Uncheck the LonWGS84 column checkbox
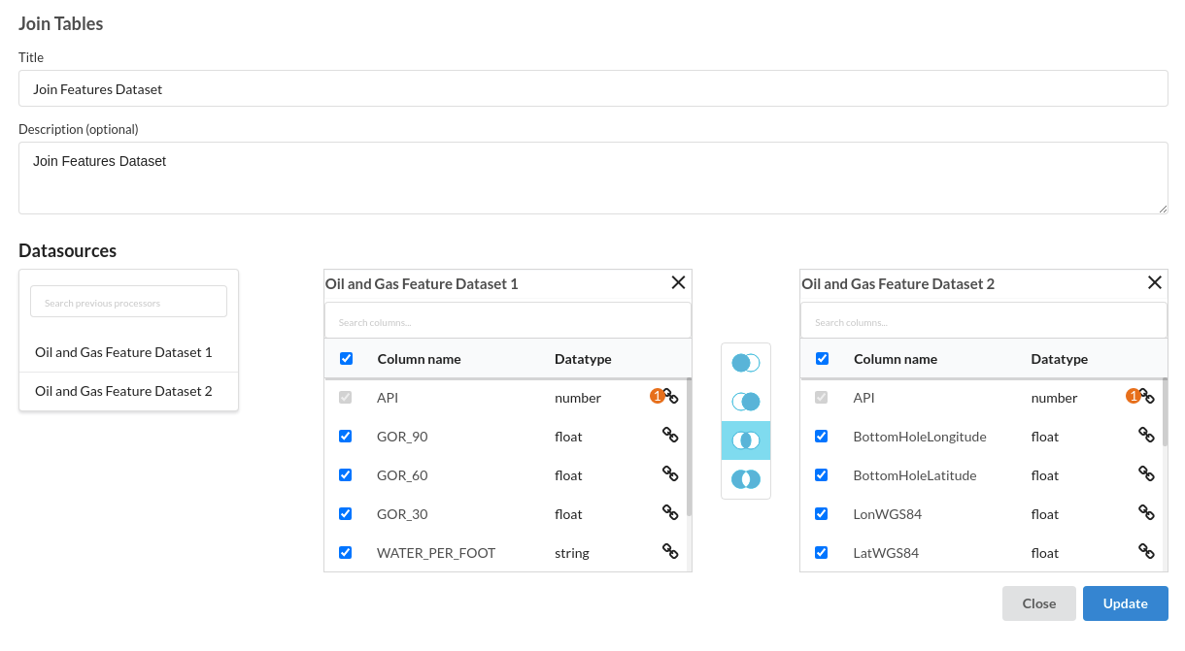Screen dimensions: 1185x651 (822, 514)
